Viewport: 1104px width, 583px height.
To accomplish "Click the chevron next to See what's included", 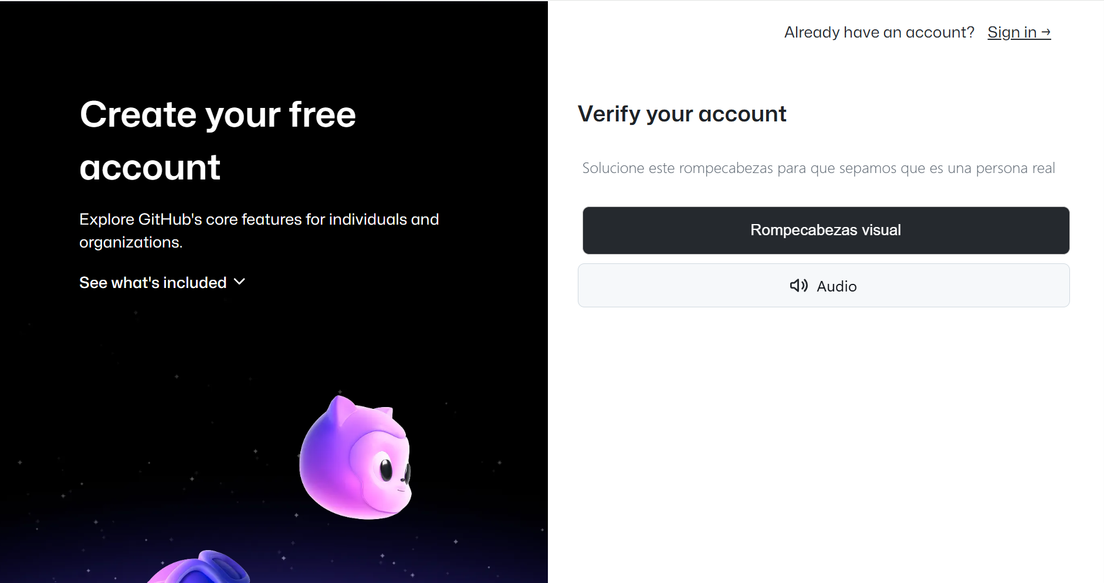I will (x=239, y=282).
